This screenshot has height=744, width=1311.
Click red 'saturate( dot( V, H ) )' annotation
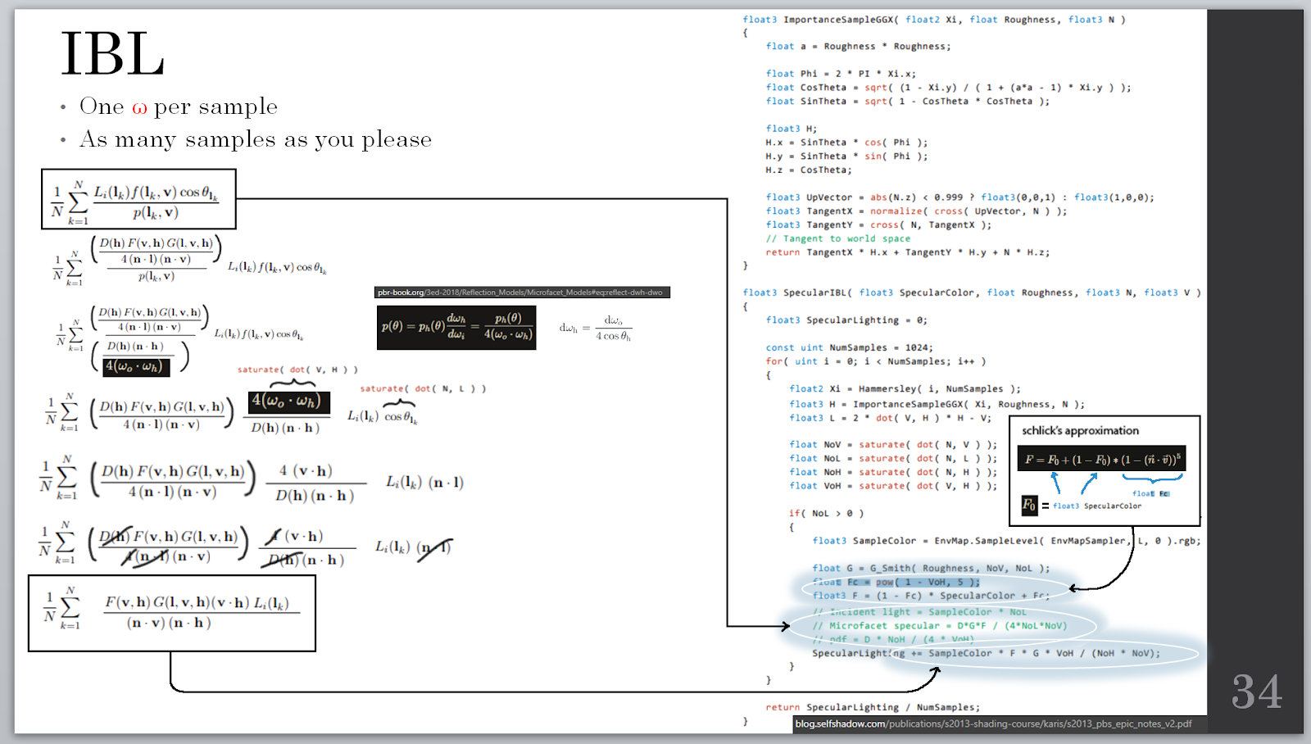pyautogui.click(x=297, y=370)
